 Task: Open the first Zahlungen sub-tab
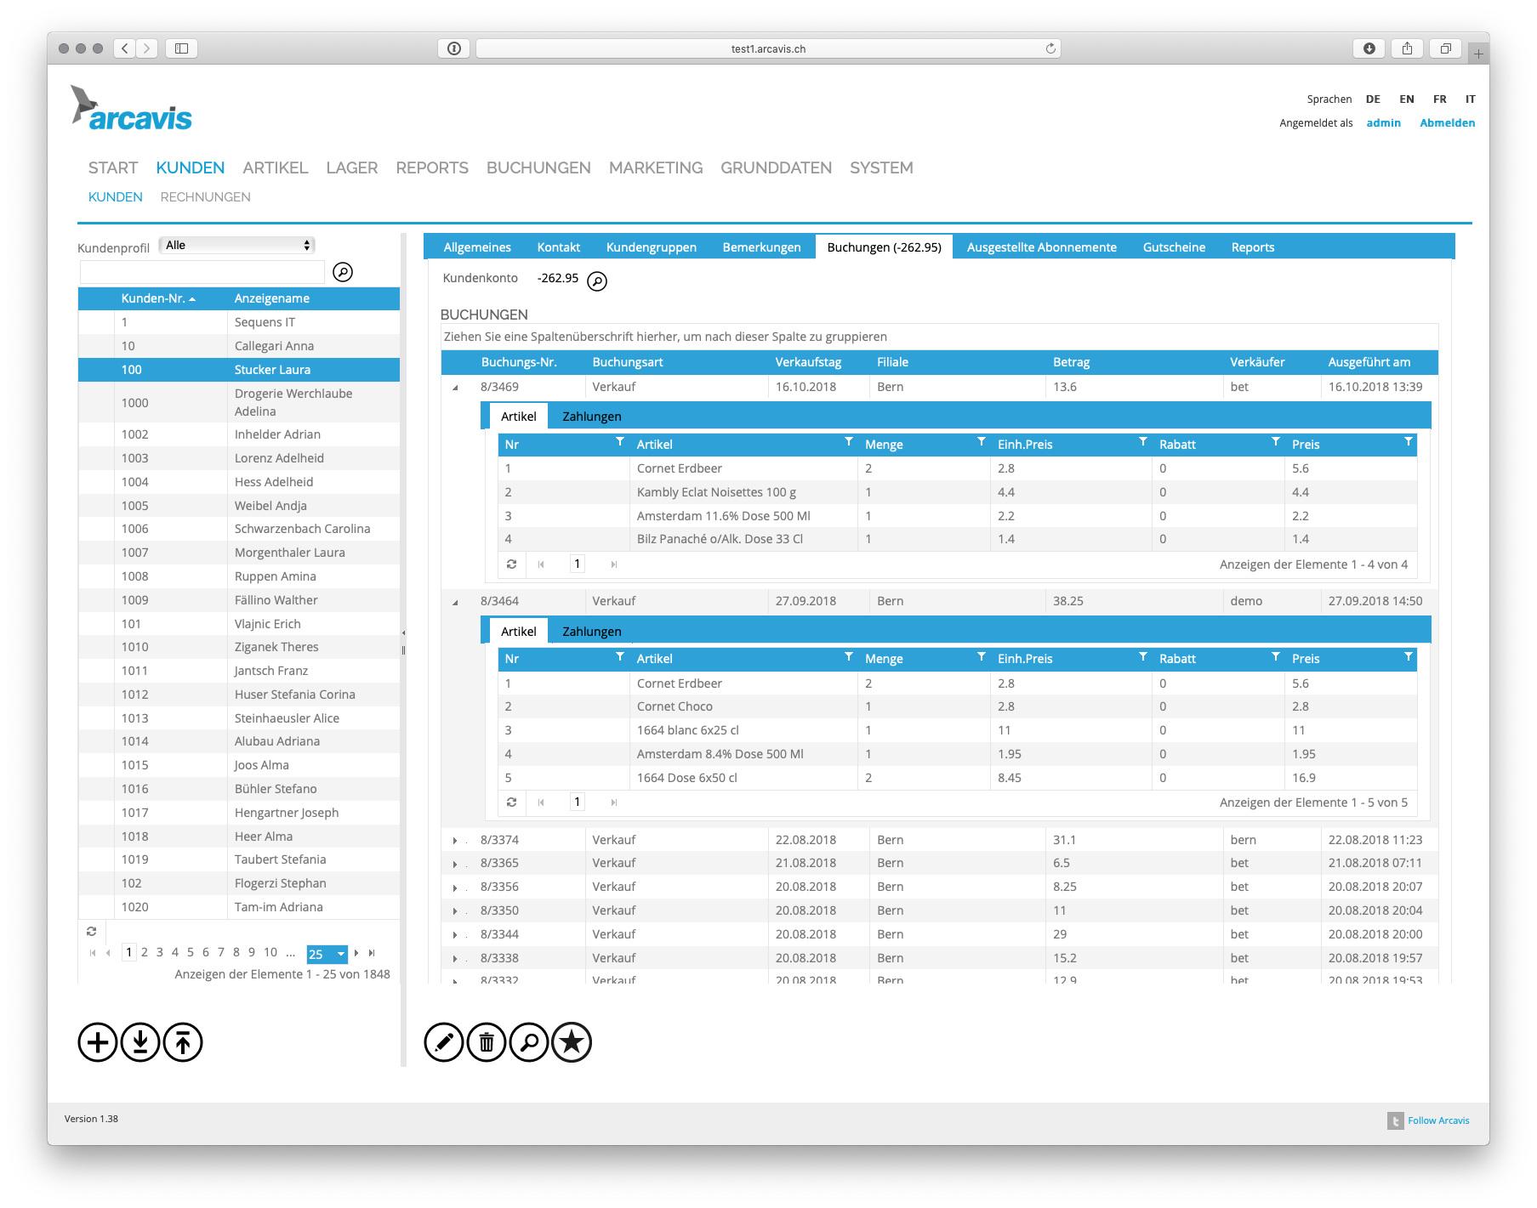pyautogui.click(x=592, y=417)
